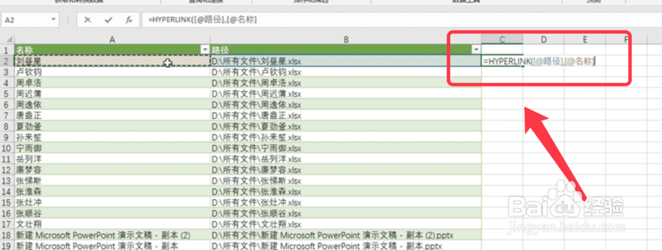Screen dimensions: 662x250
Task: Select row 1 header
Action: tap(7, 49)
